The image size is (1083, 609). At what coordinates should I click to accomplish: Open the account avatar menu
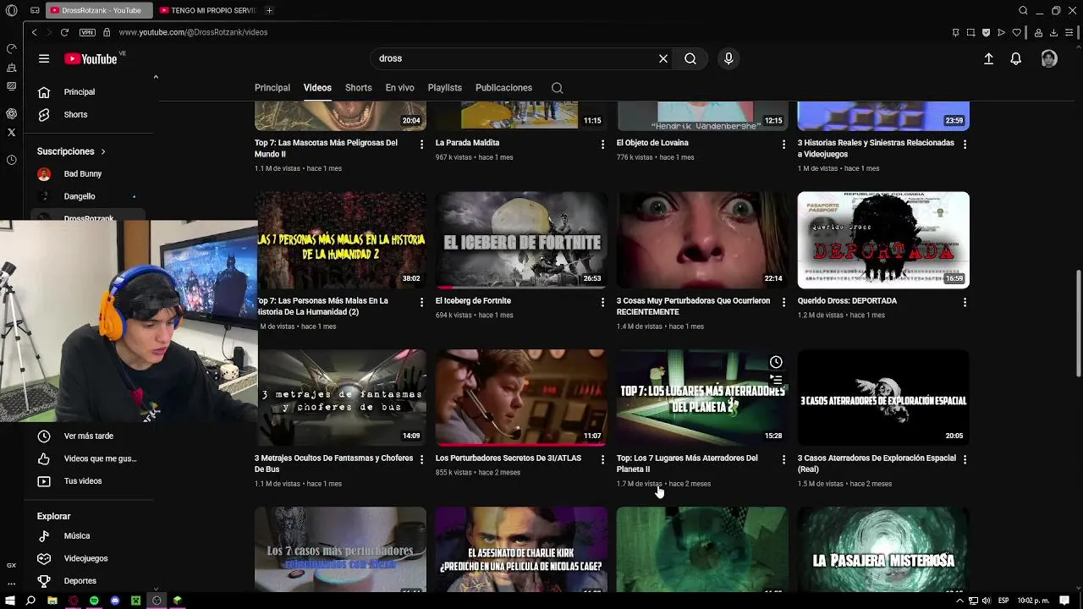click(1049, 58)
